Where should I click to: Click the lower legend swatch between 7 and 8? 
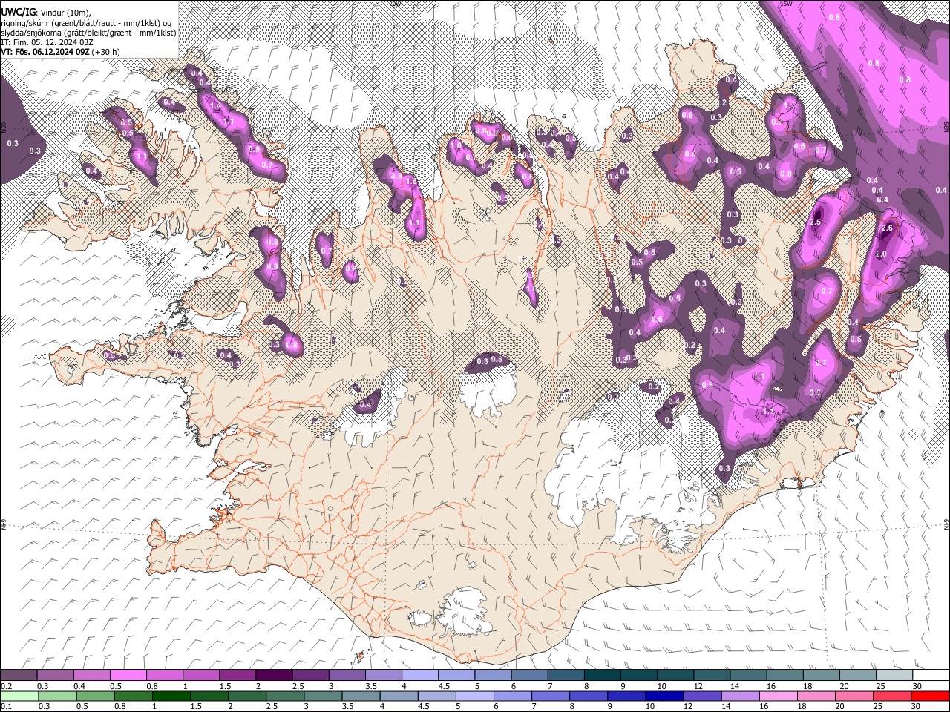click(x=550, y=696)
